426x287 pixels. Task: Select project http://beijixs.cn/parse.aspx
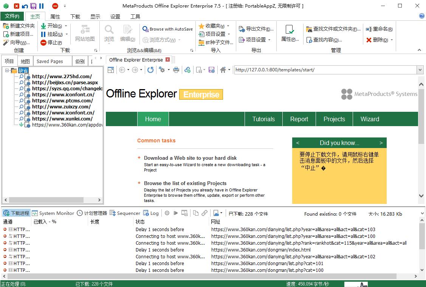click(65, 83)
